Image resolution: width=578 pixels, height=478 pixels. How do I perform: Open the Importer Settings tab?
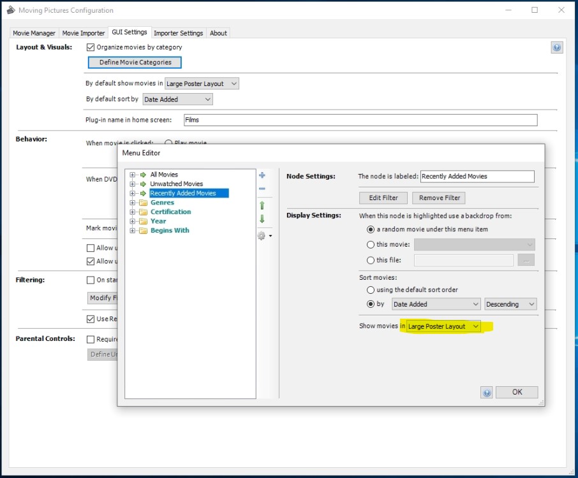point(179,33)
